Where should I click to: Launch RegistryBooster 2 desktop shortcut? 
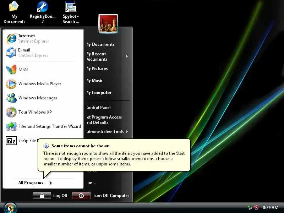tap(43, 12)
